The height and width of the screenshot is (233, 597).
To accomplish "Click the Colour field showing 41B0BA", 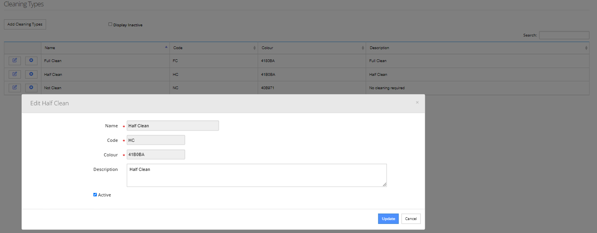I will pyautogui.click(x=156, y=155).
